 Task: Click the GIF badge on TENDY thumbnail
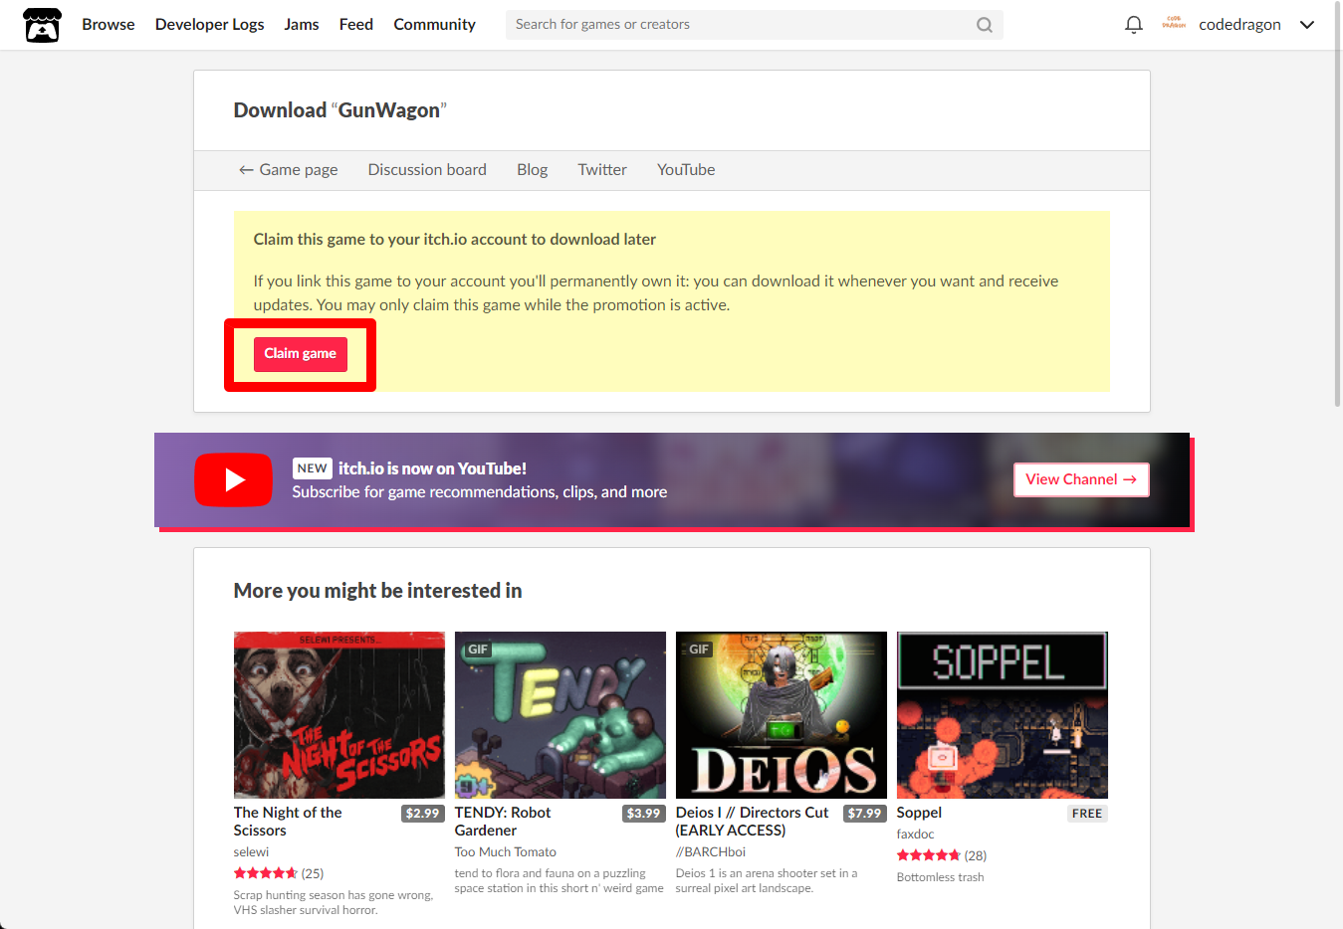coord(478,650)
